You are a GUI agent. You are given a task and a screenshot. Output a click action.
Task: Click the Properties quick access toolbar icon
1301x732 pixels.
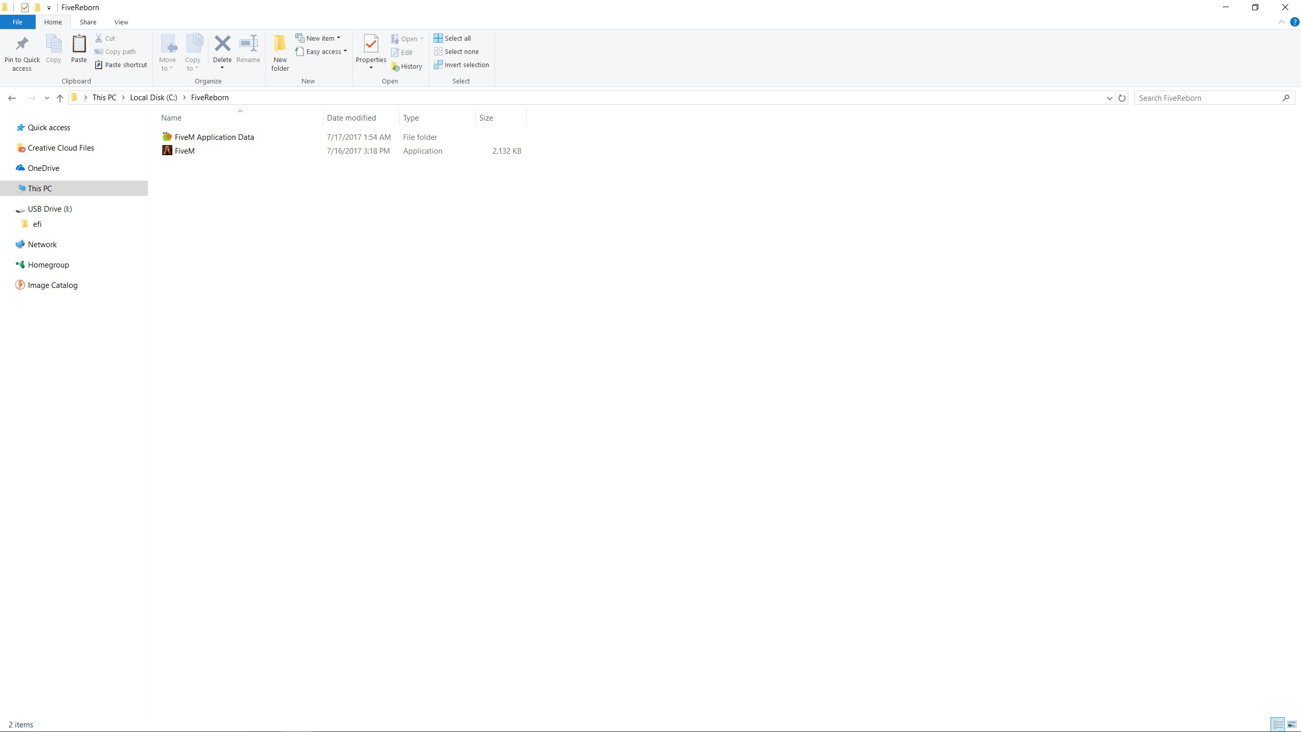tap(24, 7)
